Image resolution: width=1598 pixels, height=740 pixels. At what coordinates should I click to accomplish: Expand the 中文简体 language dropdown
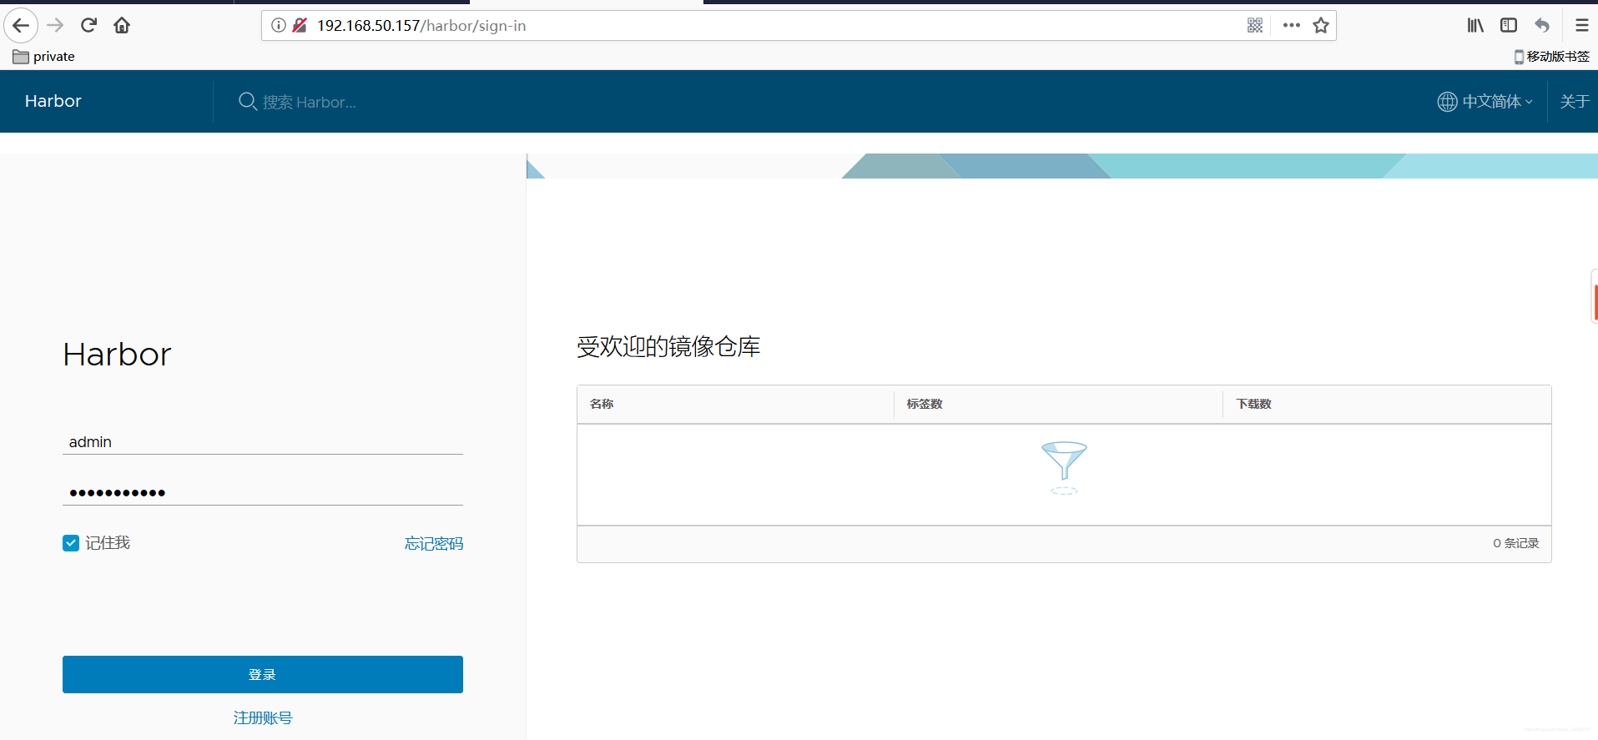coord(1497,102)
